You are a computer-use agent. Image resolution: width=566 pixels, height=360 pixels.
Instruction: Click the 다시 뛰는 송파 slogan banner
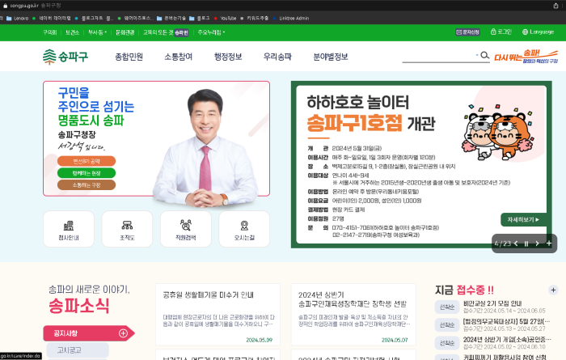click(526, 57)
